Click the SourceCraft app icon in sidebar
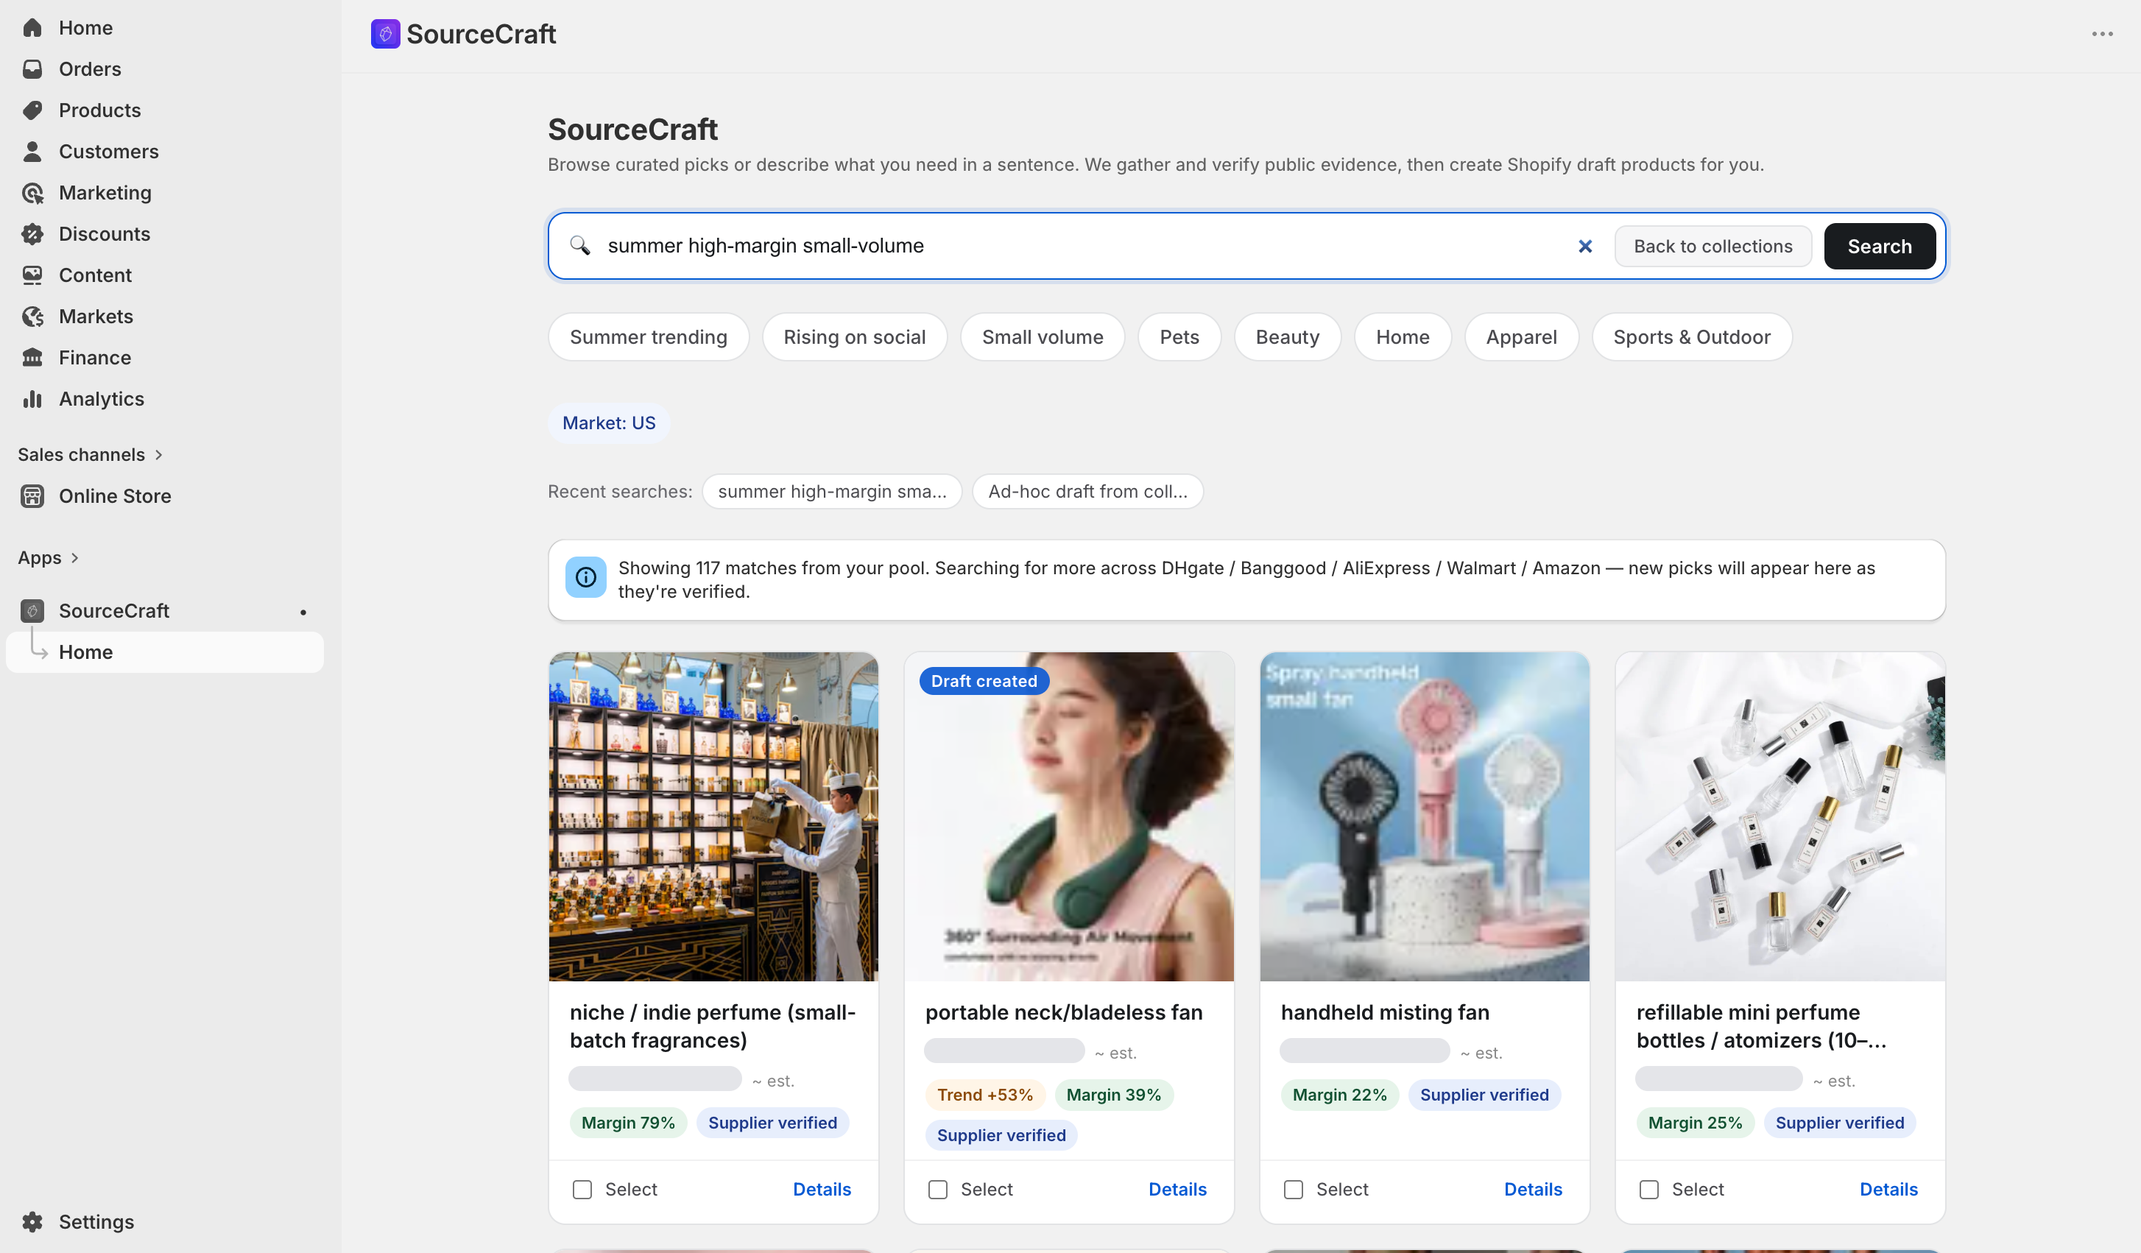 [x=32, y=611]
